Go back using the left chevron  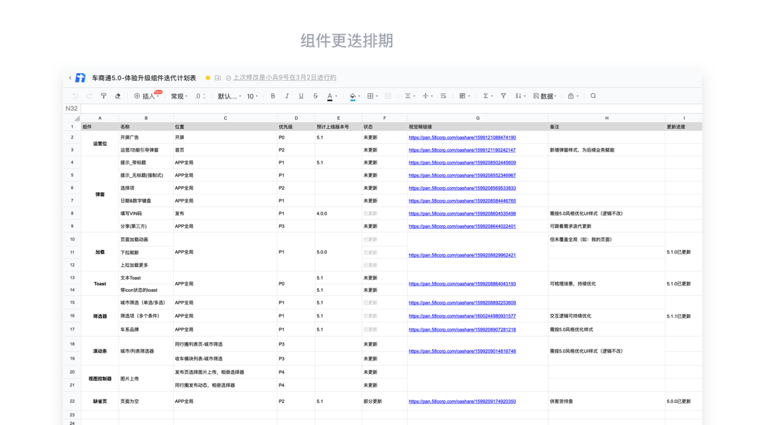(x=70, y=78)
